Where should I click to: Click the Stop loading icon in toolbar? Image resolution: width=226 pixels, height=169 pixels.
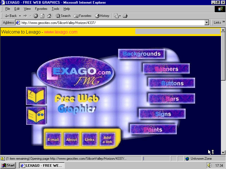pos(36,16)
